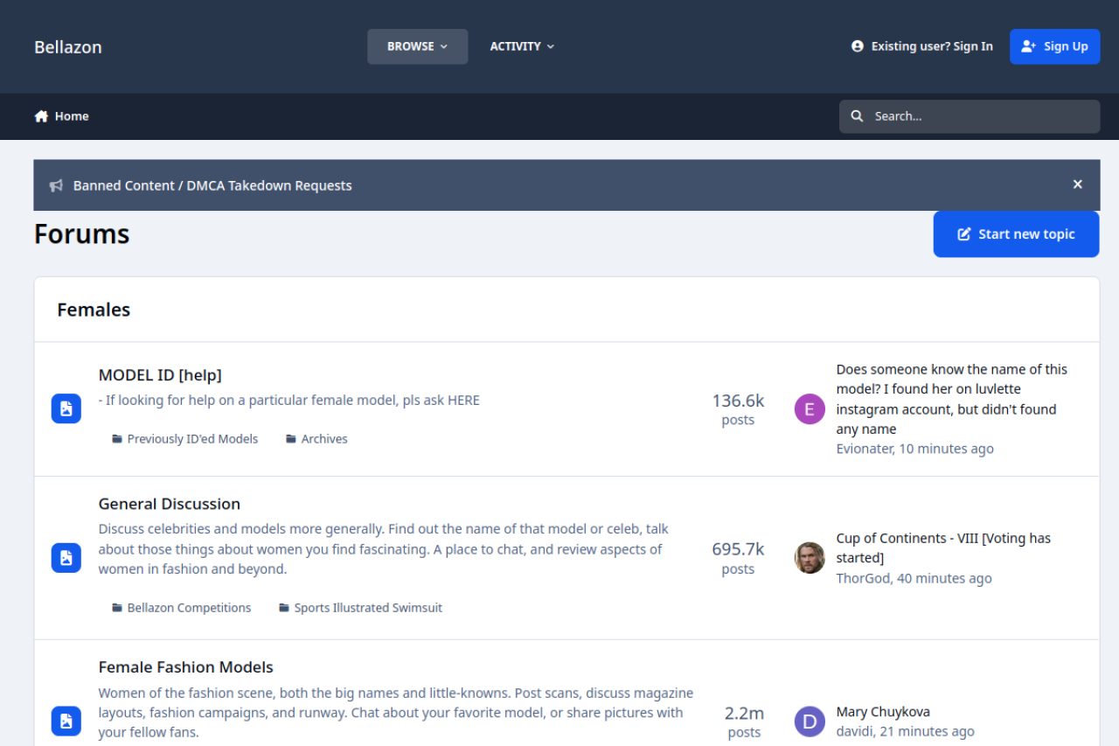Focus the Search input field
The image size is (1119, 746).
click(979, 116)
